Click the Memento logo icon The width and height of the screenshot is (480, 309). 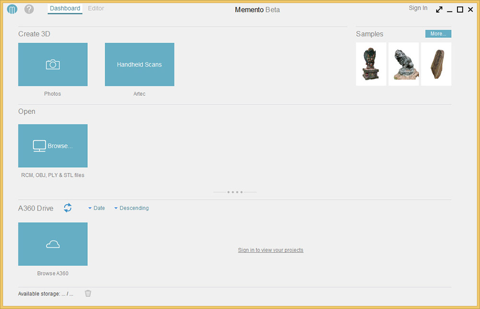pos(12,9)
